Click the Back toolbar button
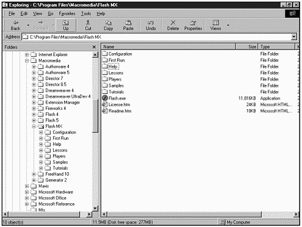The height and width of the screenshot is (227, 302). tap(15, 26)
